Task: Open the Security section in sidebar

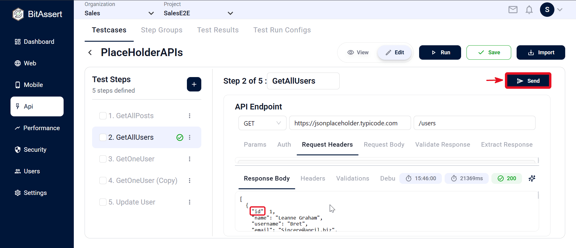Action: (31, 150)
